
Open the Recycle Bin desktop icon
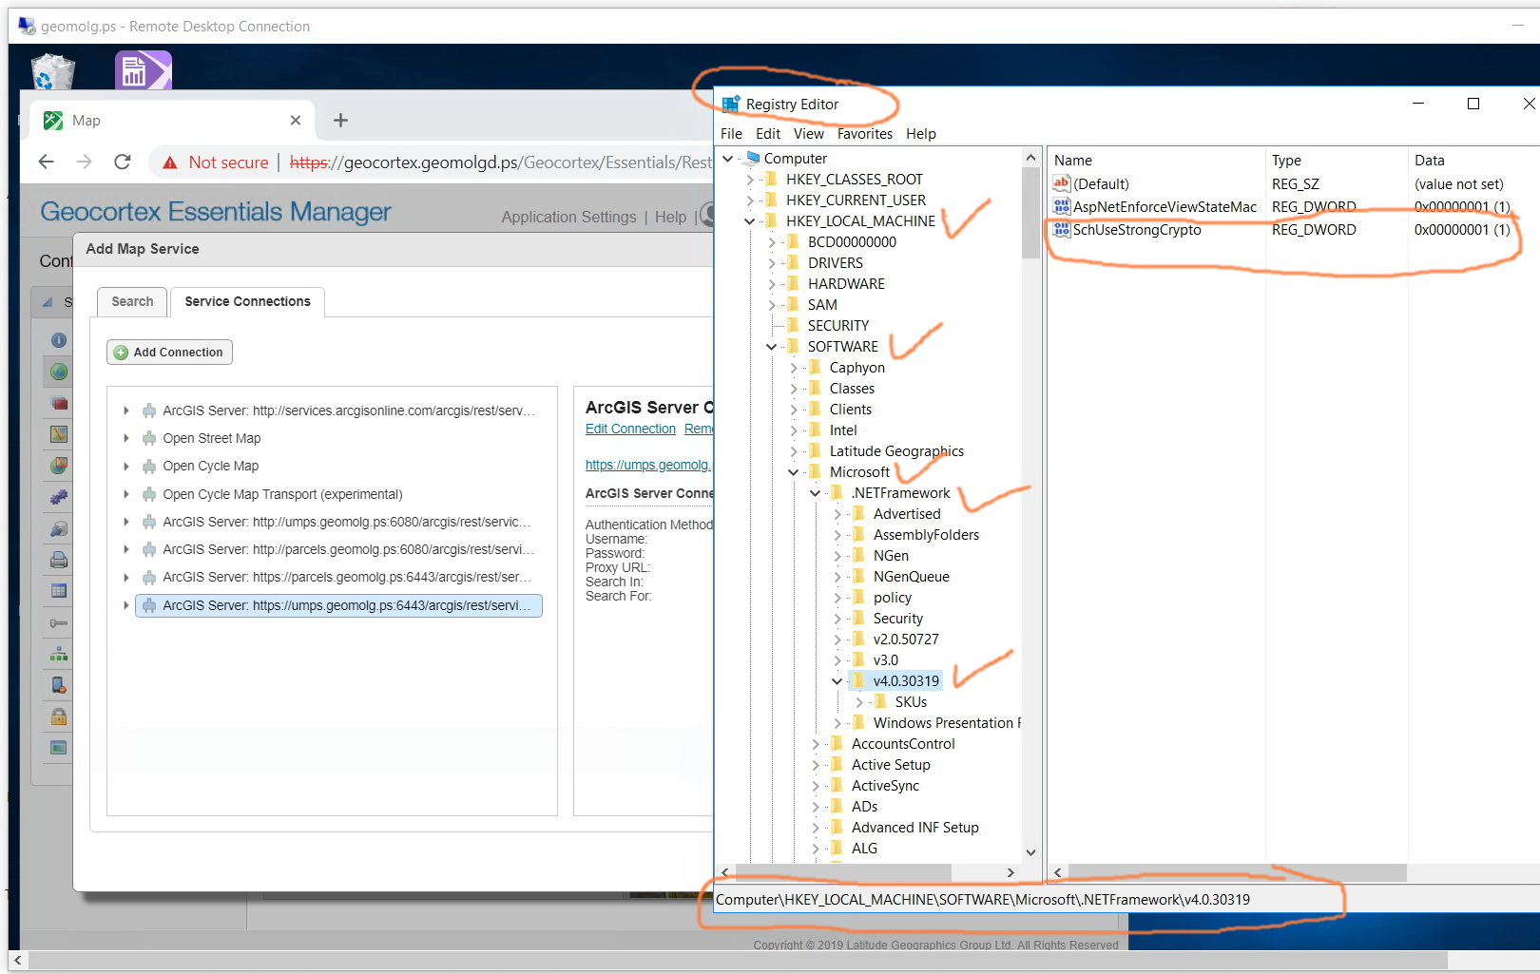coord(53,71)
